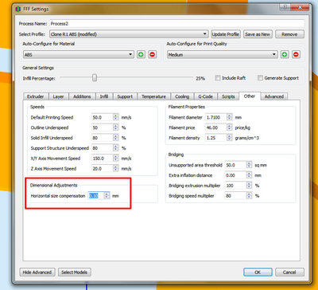Switch to the Temperature tab
Image resolution: width=318 pixels, height=290 pixels.
pyautogui.click(x=153, y=96)
